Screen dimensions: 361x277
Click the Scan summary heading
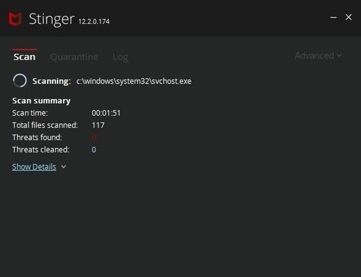coord(42,101)
